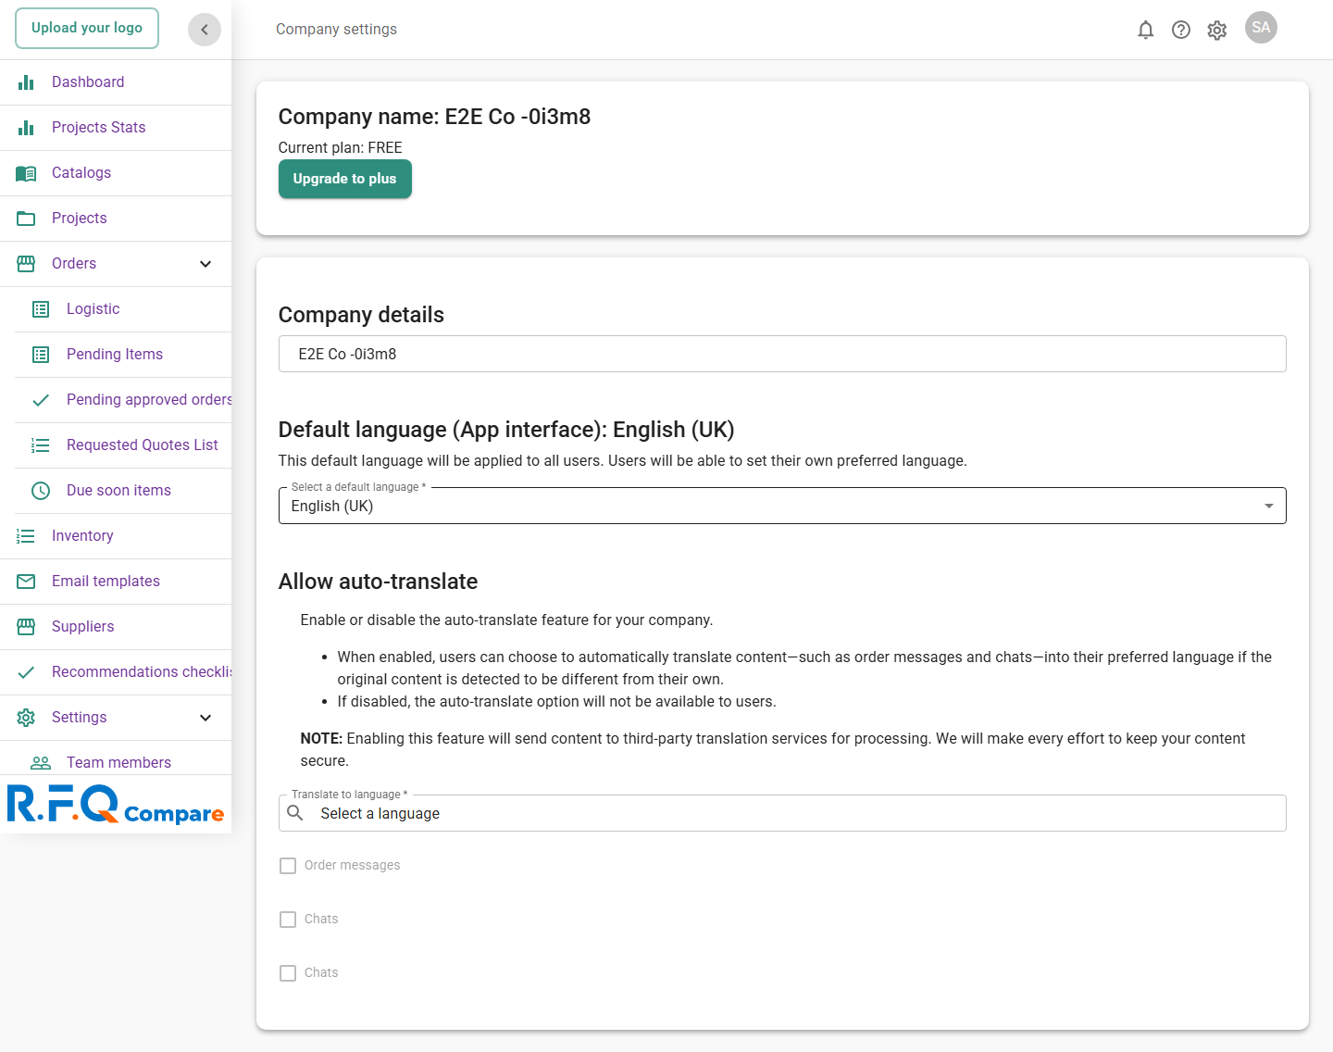Click the Due soon items clock icon
This screenshot has height=1052, width=1333.
[41, 491]
